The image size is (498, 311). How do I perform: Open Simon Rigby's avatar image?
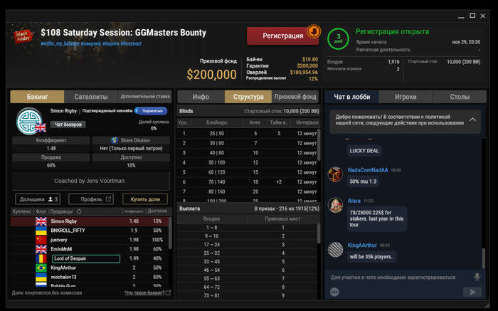tap(30, 122)
